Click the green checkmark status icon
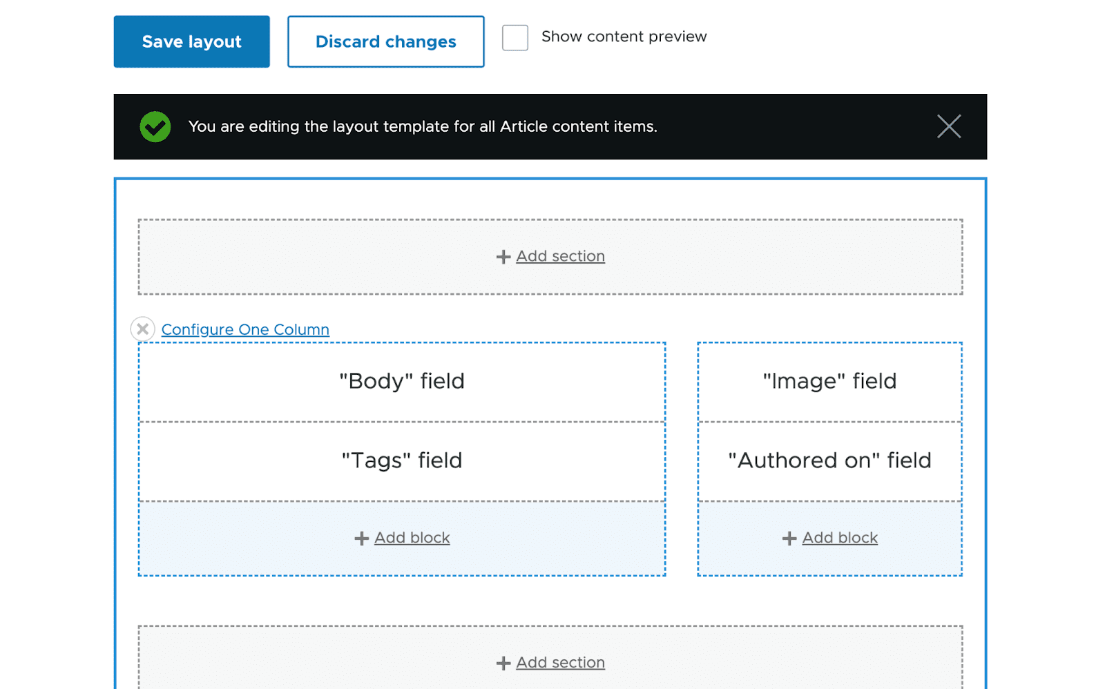 (x=155, y=126)
